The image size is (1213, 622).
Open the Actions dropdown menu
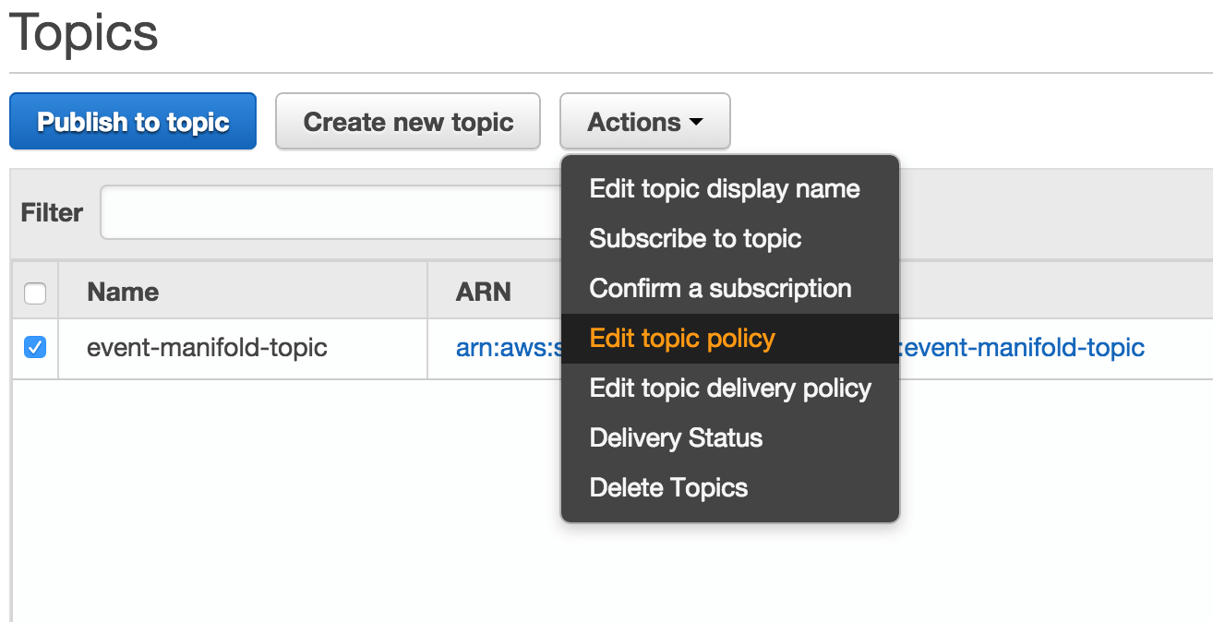coord(644,121)
